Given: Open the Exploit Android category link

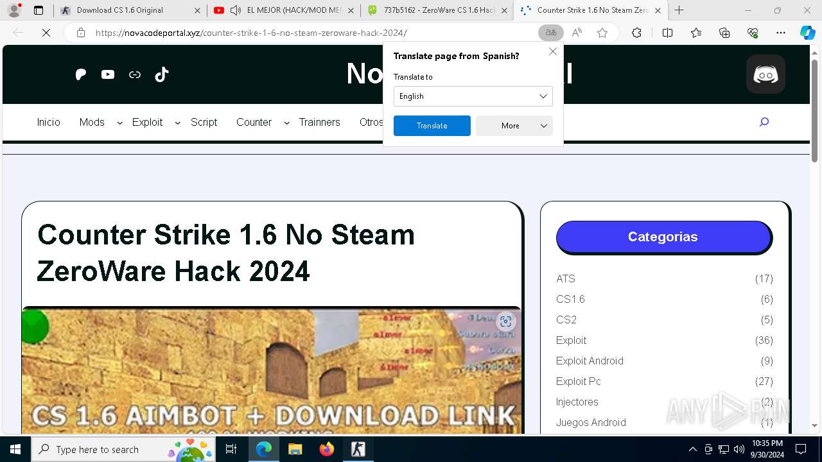Looking at the screenshot, I should 590,361.
